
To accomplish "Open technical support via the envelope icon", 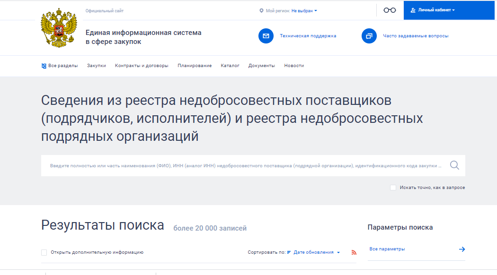I will 266,35.
